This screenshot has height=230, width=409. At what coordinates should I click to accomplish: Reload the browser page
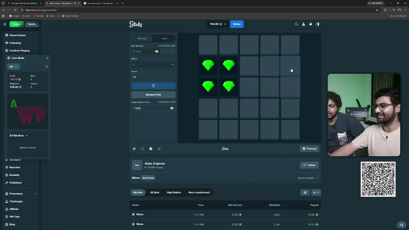(15, 10)
